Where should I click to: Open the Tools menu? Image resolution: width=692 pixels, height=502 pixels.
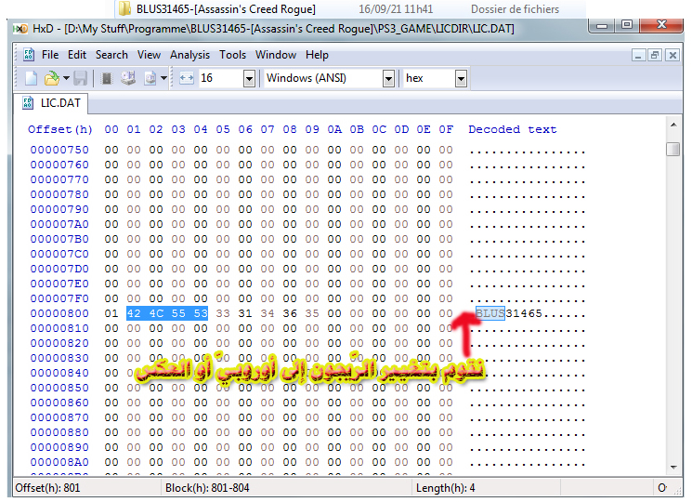coord(232,55)
